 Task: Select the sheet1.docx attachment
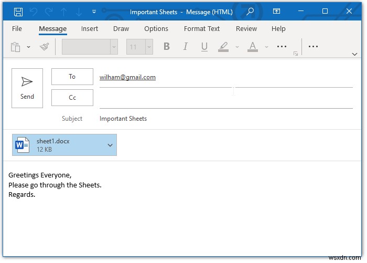pos(64,145)
